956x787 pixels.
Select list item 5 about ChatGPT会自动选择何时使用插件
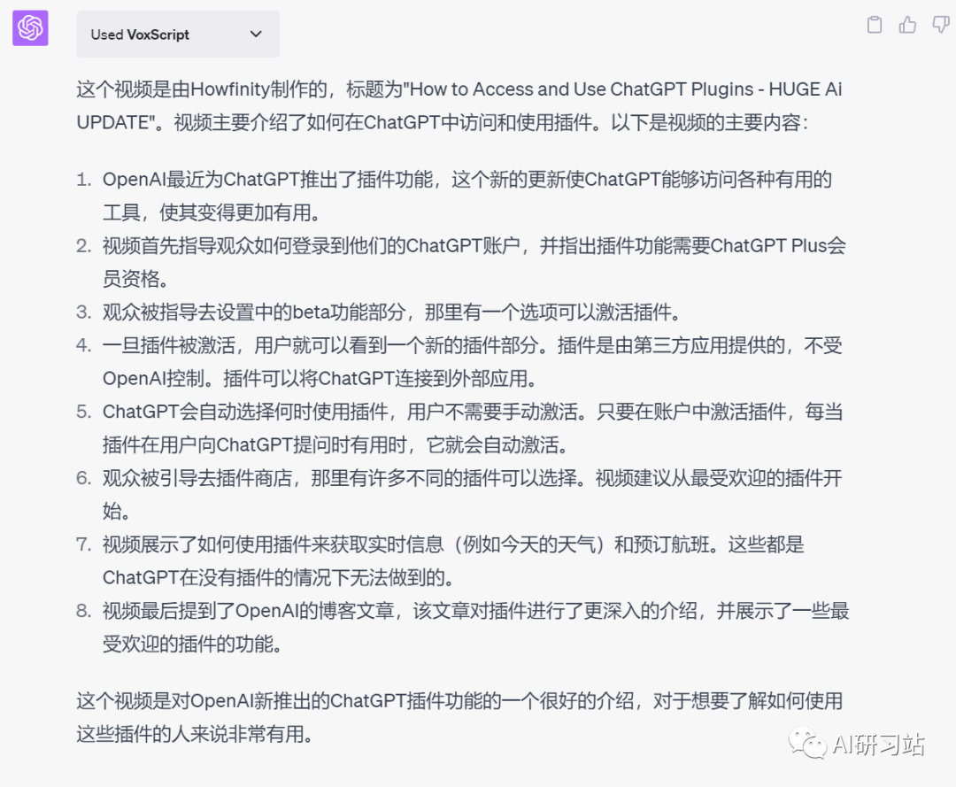tap(473, 428)
